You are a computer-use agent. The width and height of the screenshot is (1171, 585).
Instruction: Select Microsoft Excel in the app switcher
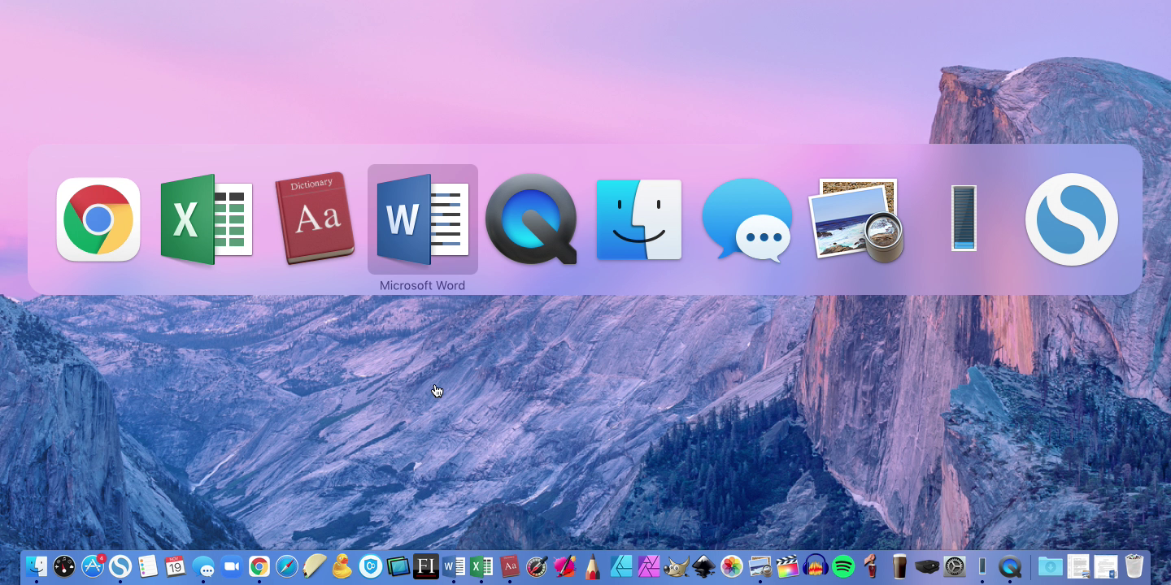207,219
